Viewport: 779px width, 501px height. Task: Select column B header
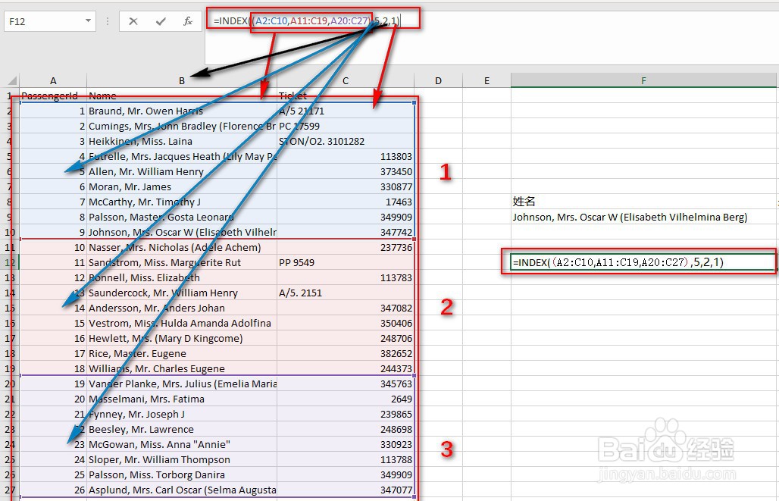point(182,80)
